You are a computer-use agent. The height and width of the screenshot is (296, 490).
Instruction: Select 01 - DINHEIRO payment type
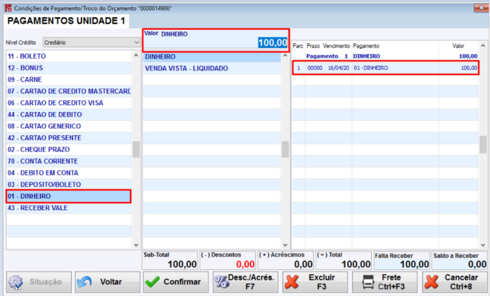point(69,196)
